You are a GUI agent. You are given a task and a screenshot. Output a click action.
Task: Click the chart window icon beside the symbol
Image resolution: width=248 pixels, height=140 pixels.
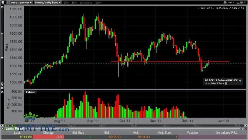(x=3, y=2)
